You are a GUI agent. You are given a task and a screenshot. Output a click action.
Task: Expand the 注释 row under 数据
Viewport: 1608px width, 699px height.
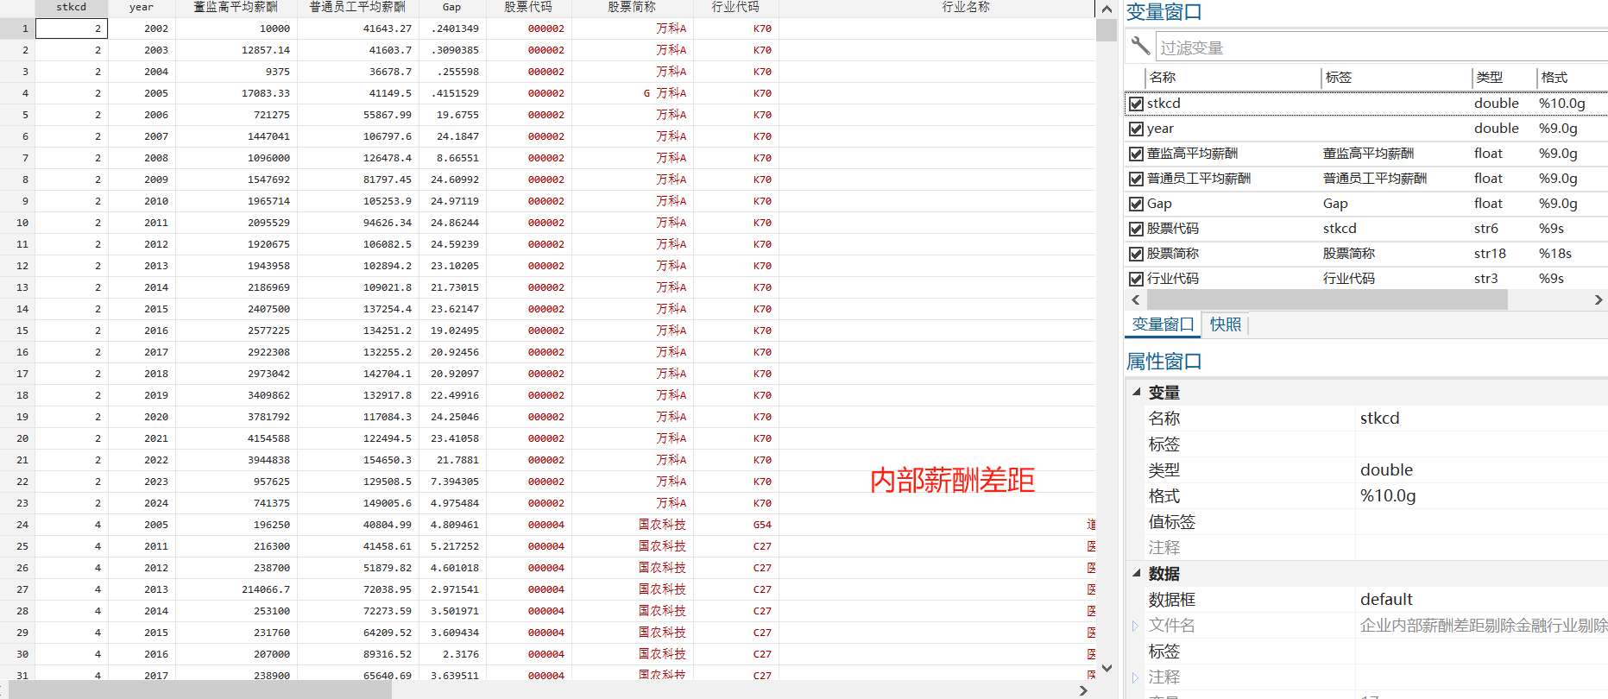point(1135,677)
